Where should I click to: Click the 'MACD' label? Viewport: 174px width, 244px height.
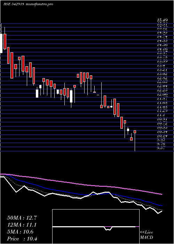147,237
